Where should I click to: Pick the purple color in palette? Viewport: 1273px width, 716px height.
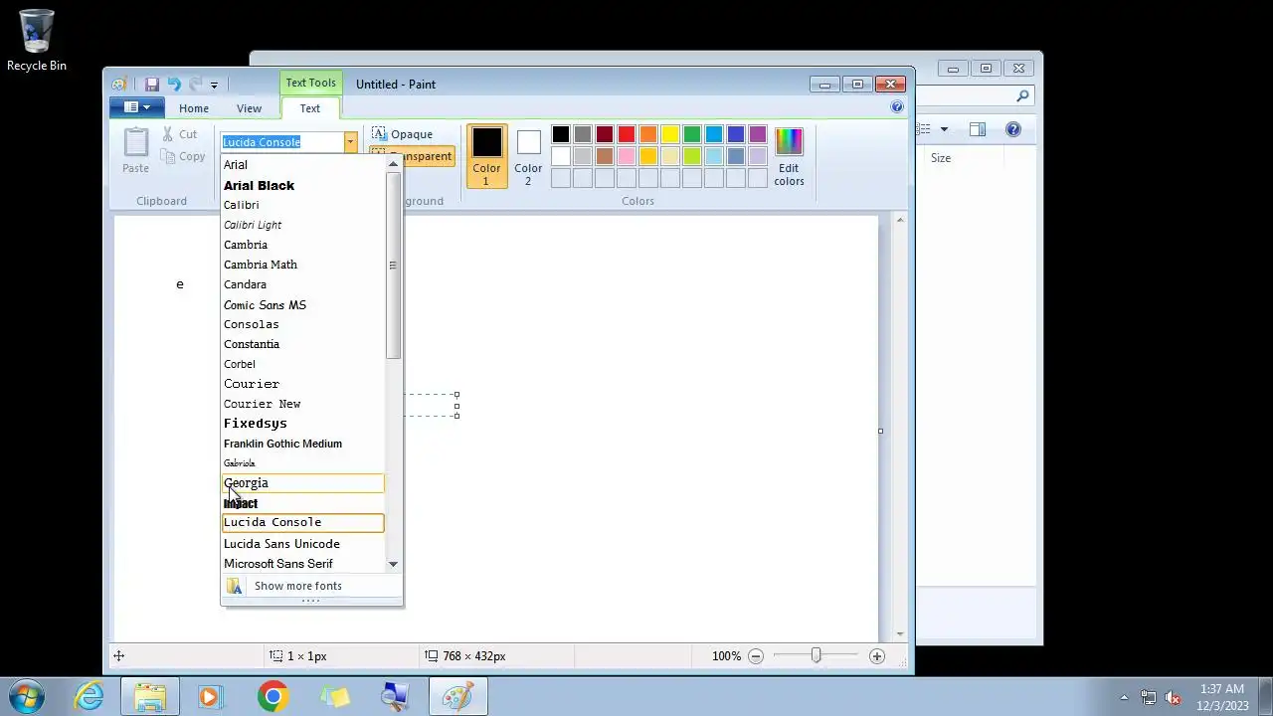click(x=758, y=134)
